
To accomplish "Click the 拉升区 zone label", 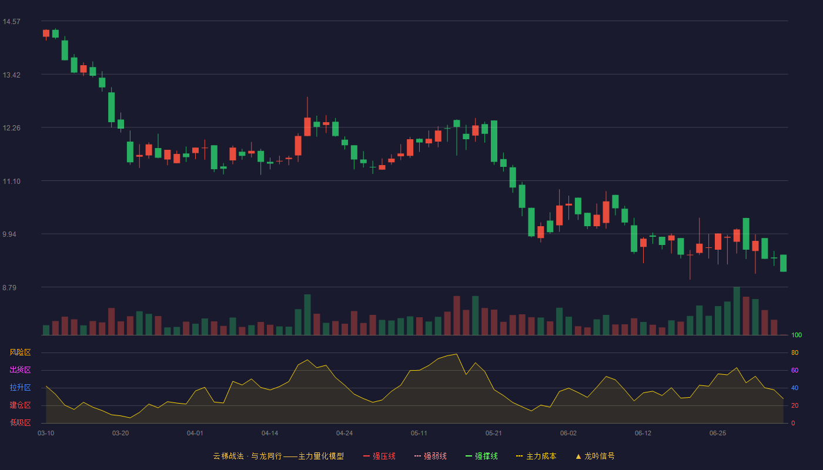I will (20, 388).
